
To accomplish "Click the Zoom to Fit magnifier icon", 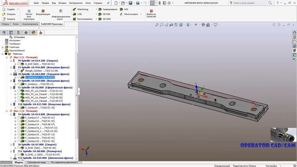I will click(x=157, y=25).
